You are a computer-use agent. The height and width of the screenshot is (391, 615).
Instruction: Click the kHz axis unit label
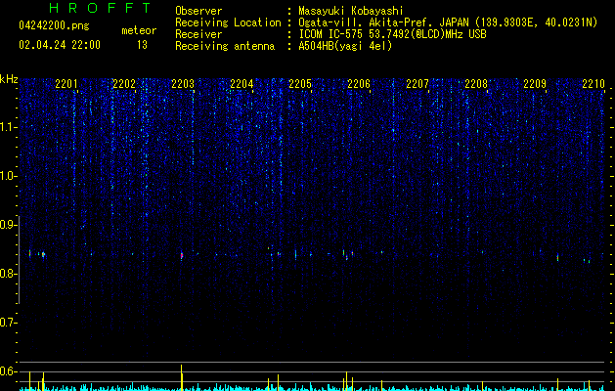coord(9,79)
